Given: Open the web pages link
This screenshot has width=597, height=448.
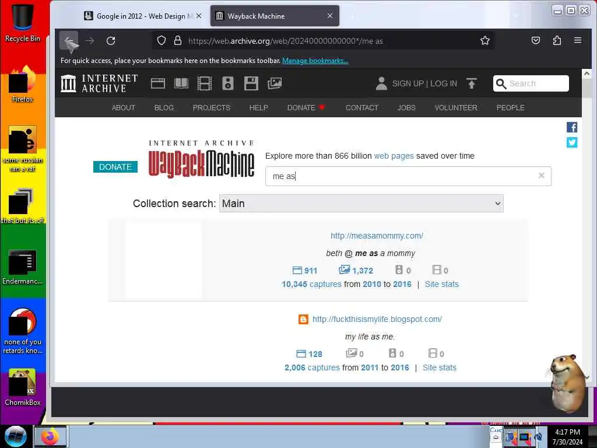Looking at the screenshot, I should pyautogui.click(x=394, y=156).
